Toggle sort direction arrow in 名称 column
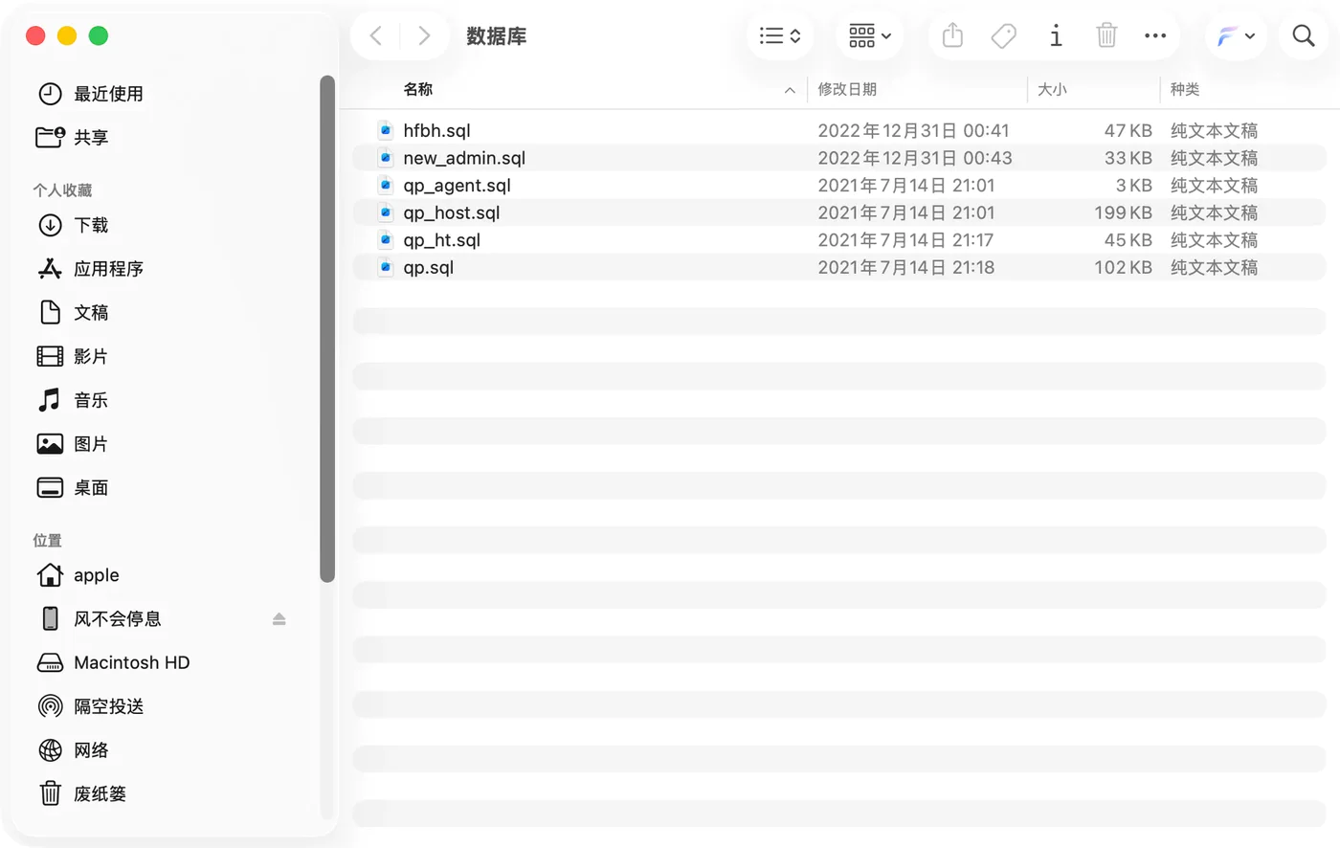Screen dimensions: 1340x848 [x=790, y=90]
